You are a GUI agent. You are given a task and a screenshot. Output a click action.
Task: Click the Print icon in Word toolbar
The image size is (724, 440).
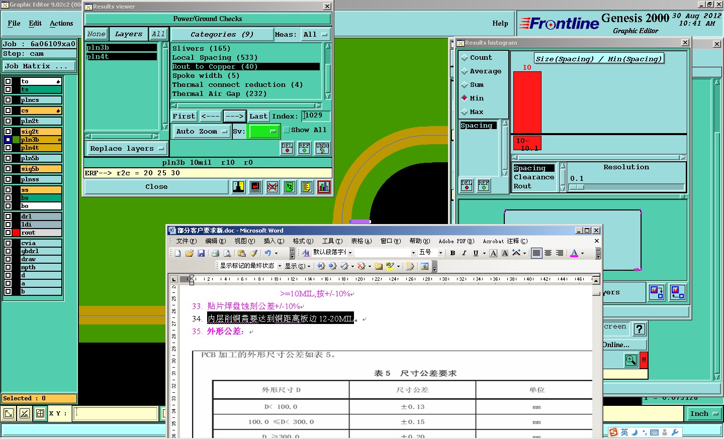click(x=215, y=253)
